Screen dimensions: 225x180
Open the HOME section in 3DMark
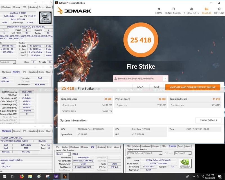point(159,11)
